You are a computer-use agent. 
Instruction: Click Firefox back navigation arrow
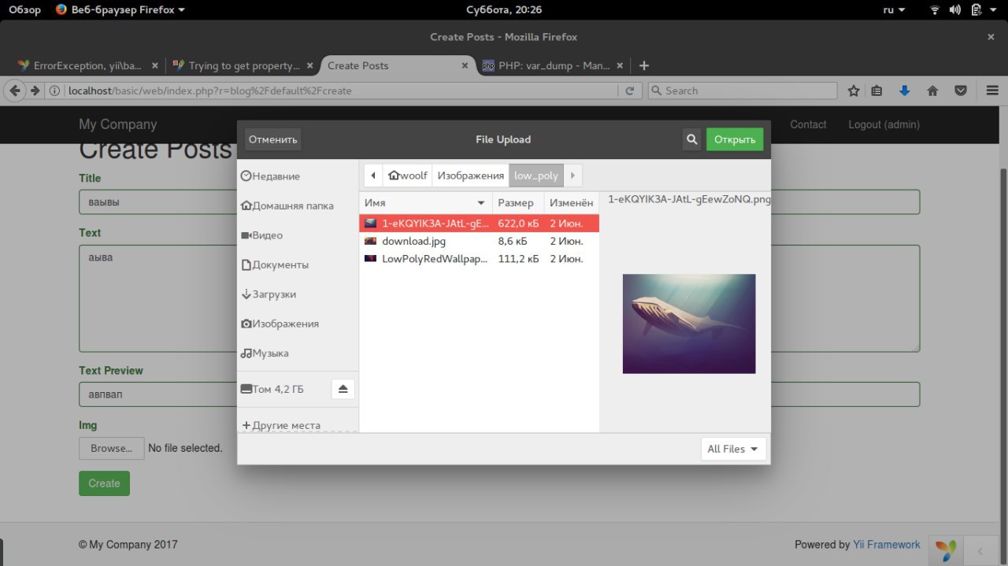[x=15, y=91]
